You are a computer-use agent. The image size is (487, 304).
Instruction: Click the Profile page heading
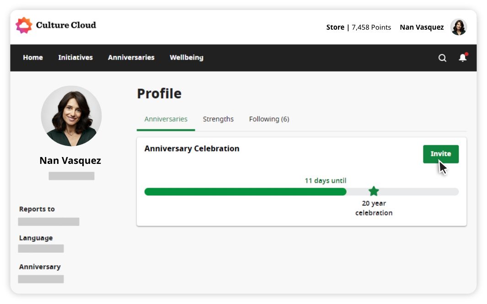click(159, 94)
